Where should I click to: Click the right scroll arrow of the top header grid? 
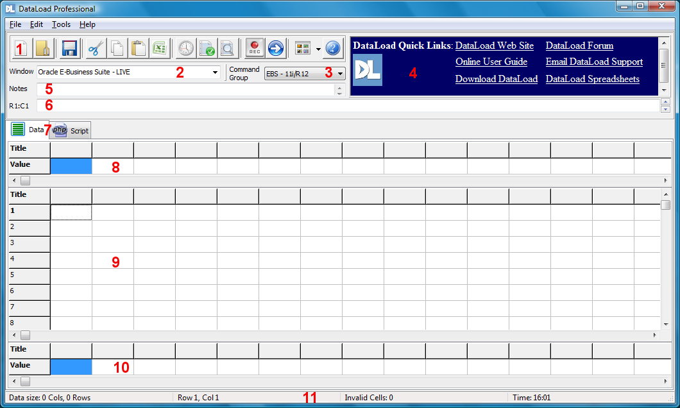pyautogui.click(x=666, y=180)
